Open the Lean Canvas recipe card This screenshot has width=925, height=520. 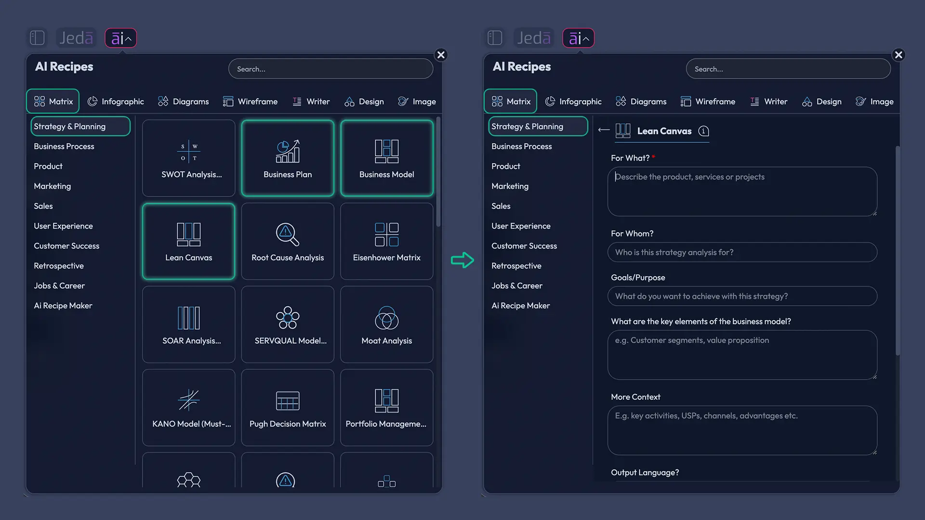188,241
